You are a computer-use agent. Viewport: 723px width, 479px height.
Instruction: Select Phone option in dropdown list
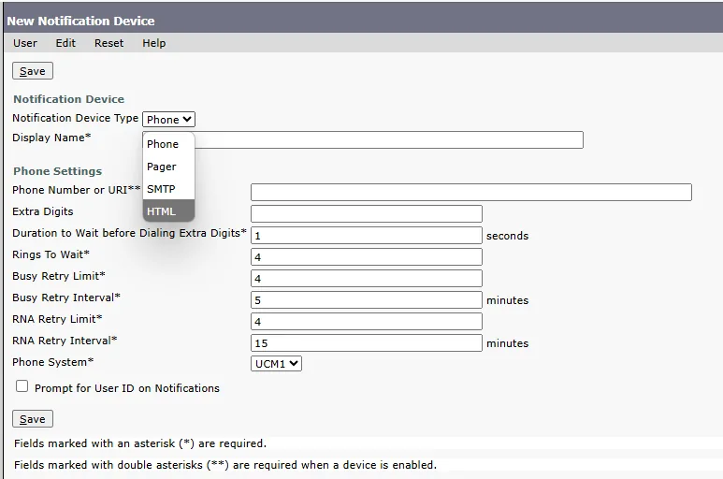pos(168,144)
